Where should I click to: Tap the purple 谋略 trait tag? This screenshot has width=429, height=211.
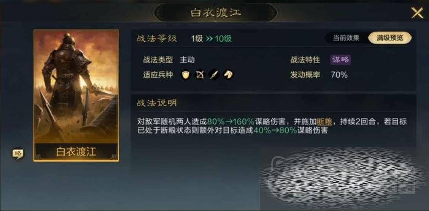pyautogui.click(x=341, y=60)
